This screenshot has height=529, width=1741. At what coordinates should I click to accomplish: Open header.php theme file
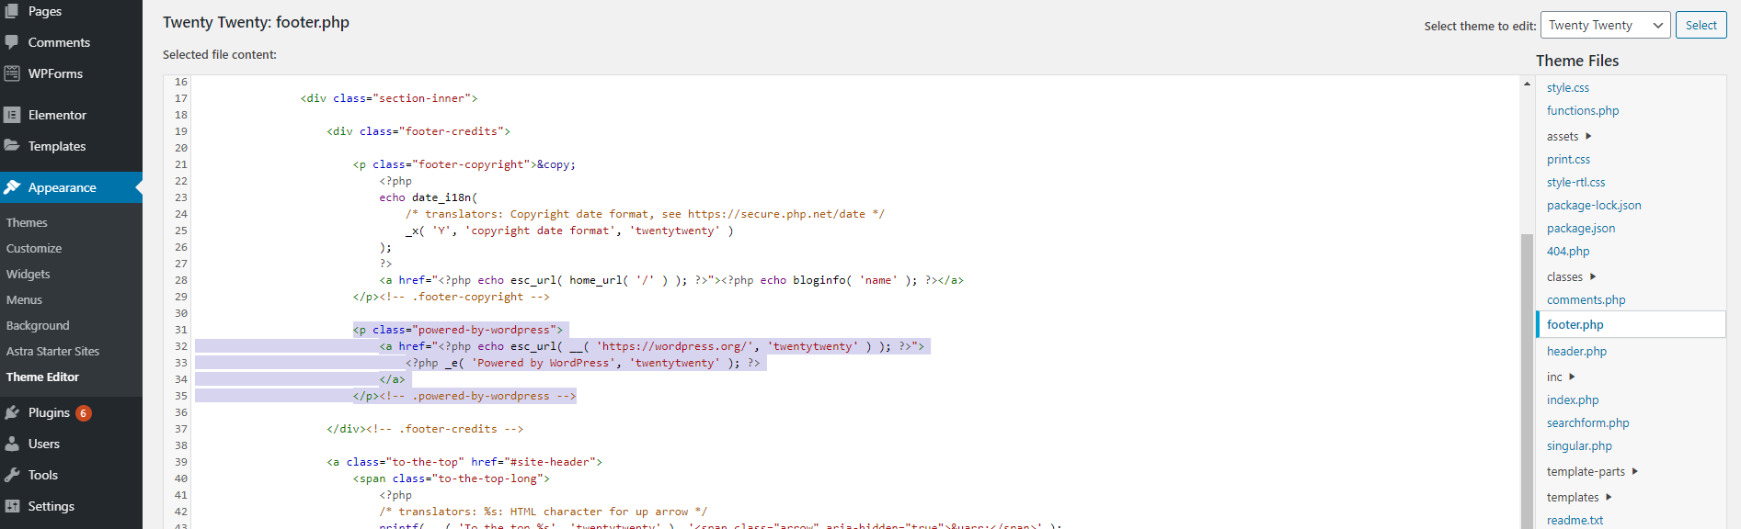1576,351
